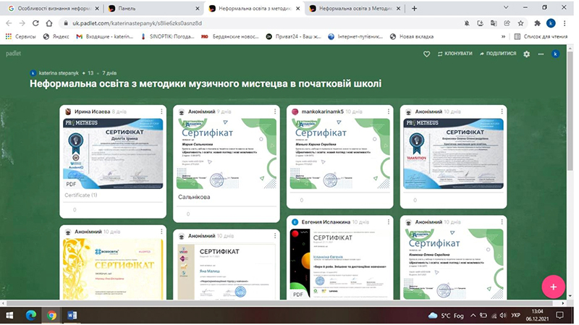Image resolution: width=579 pixels, height=325 pixels.
Task: Switch to the Панель tab
Action: click(152, 9)
